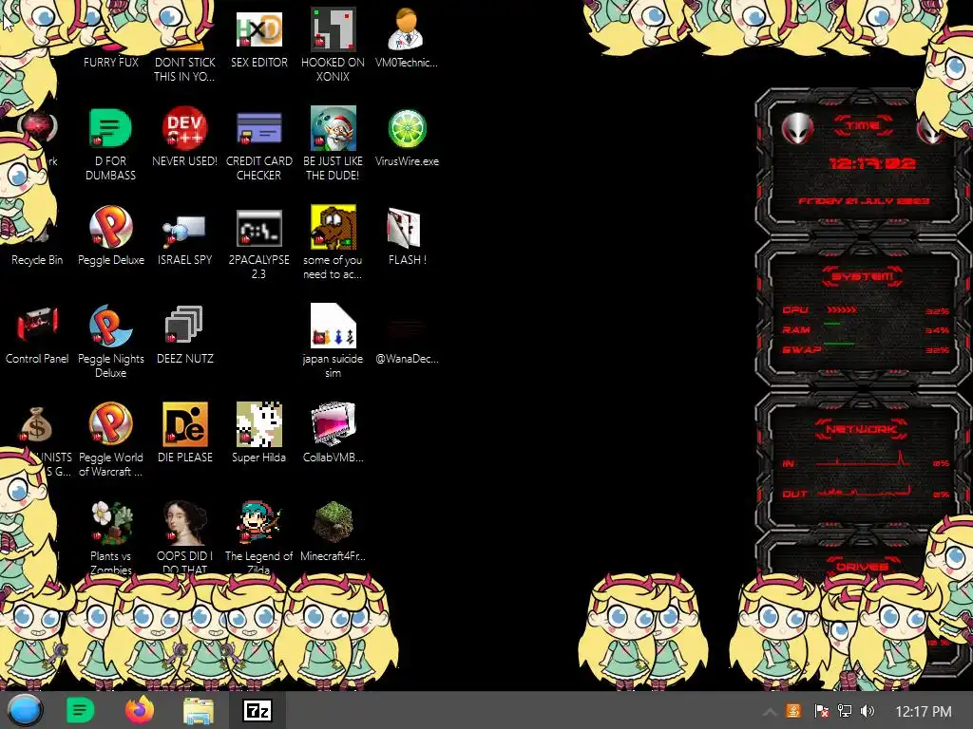Viewport: 973px width, 729px height.
Task: Click the Start orb on the taskbar
Action: pyautogui.click(x=25, y=710)
